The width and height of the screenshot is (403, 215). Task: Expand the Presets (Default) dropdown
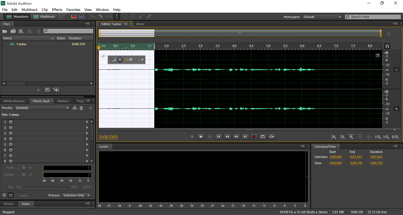tap(42, 108)
